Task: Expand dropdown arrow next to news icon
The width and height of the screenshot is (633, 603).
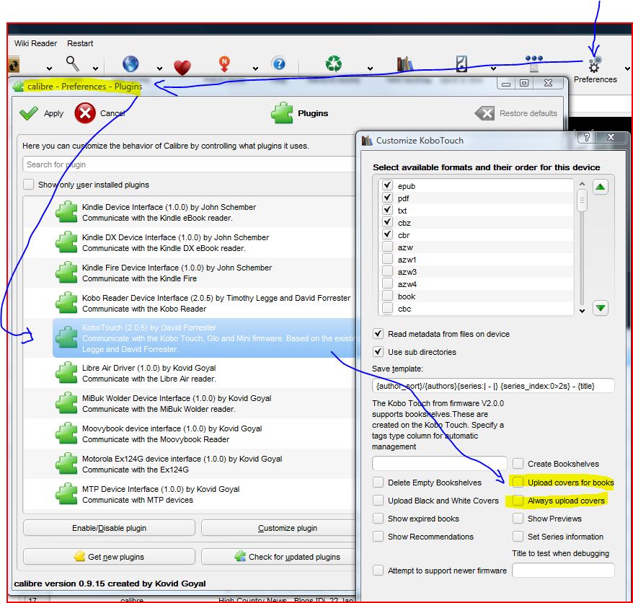Action: click(255, 69)
